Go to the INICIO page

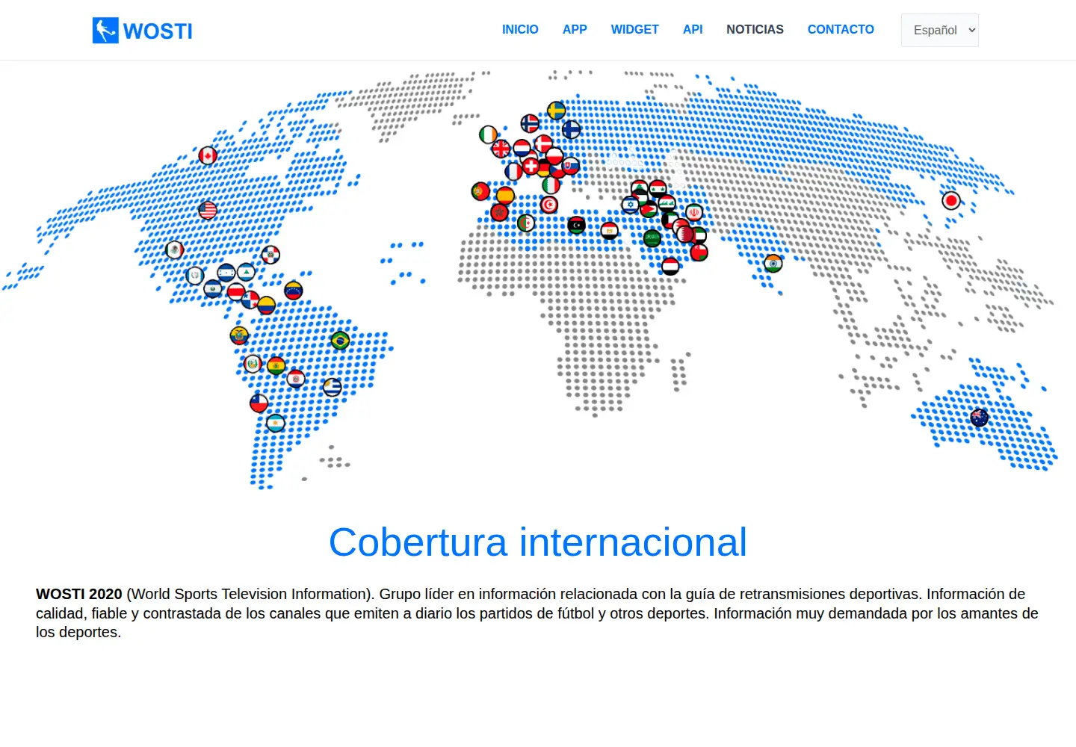pyautogui.click(x=520, y=29)
